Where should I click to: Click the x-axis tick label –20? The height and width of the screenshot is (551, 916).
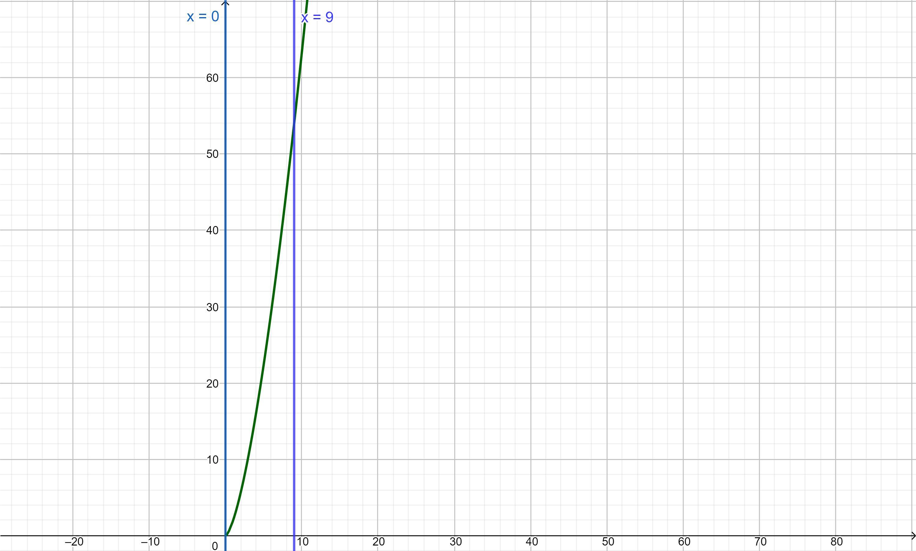(74, 542)
